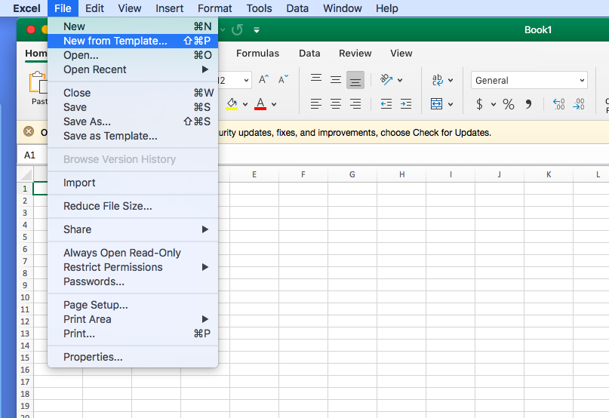Apply bottom vertical alignment
This screenshot has height=418, width=609.
coord(355,80)
